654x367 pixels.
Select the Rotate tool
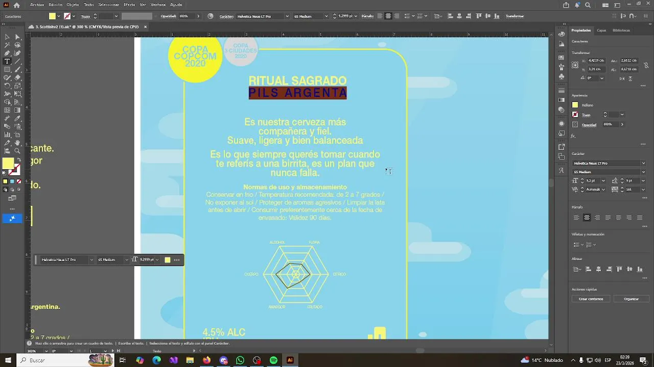coord(7,86)
